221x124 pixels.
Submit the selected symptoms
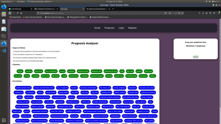coord(195,57)
